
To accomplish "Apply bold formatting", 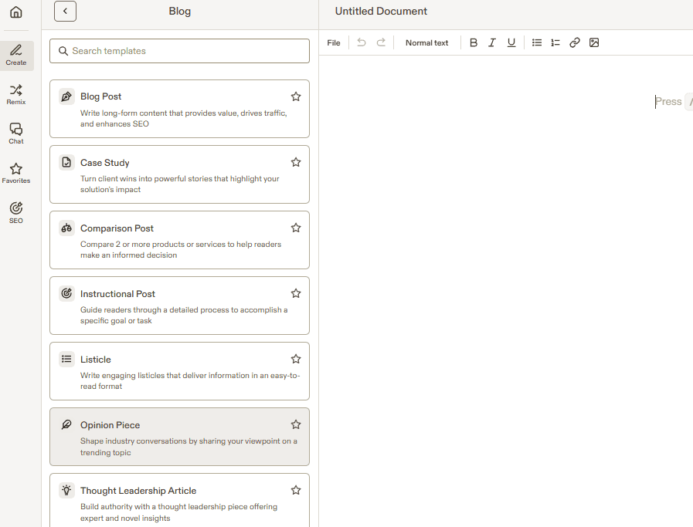I will (x=474, y=43).
